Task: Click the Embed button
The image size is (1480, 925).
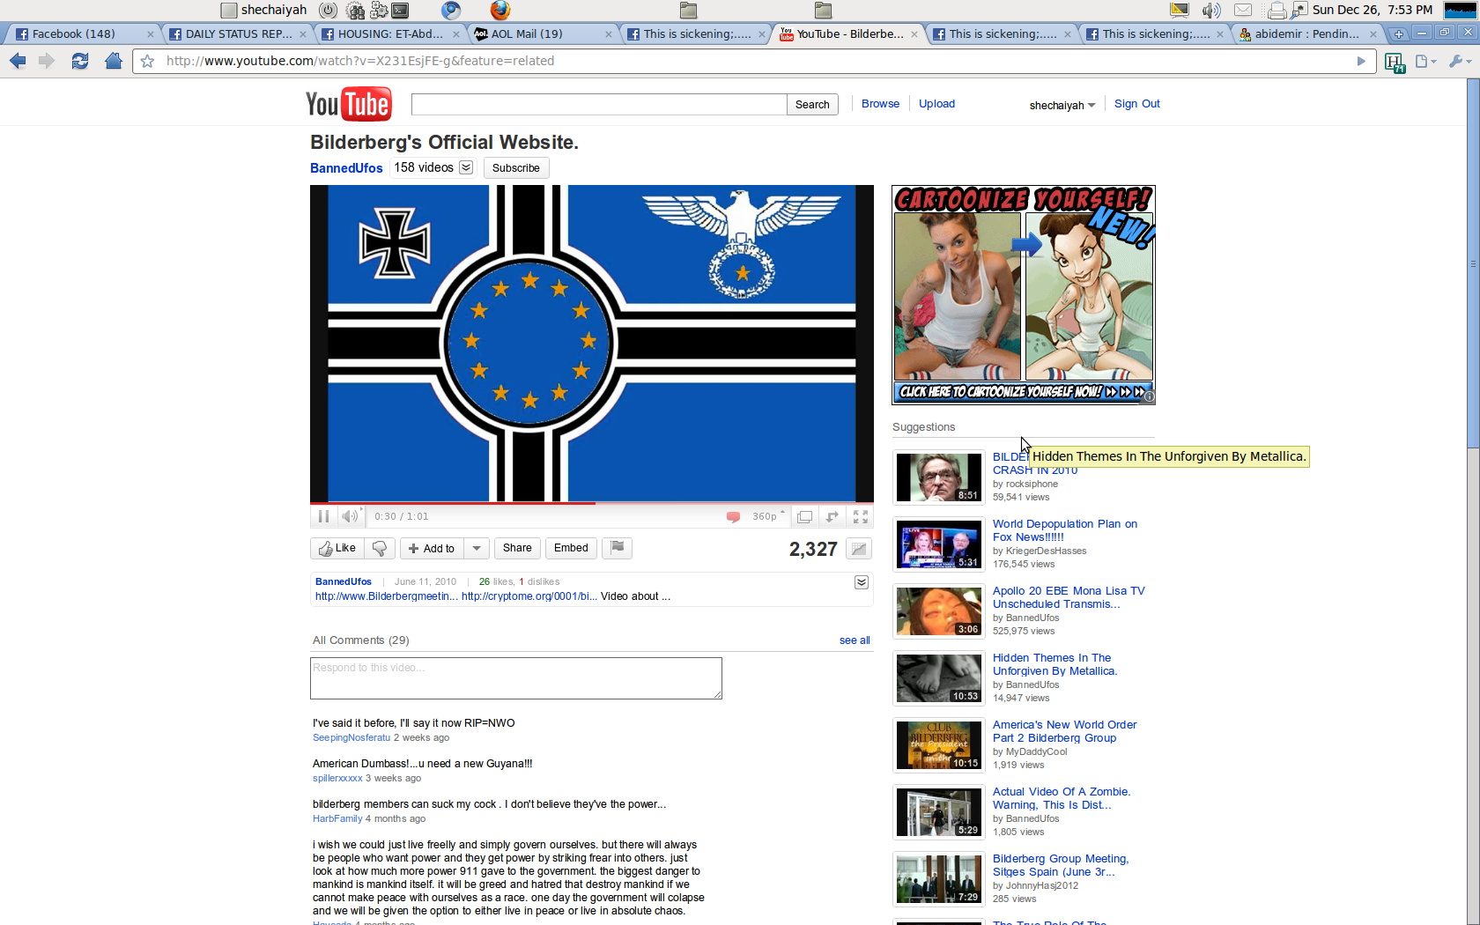Action: 571,548
